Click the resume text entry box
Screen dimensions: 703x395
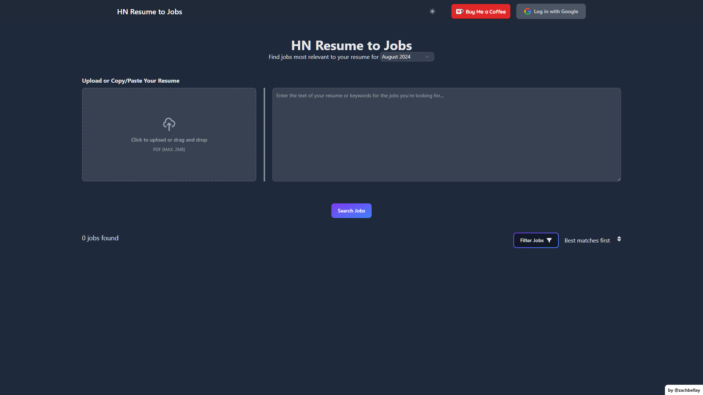coord(446,135)
